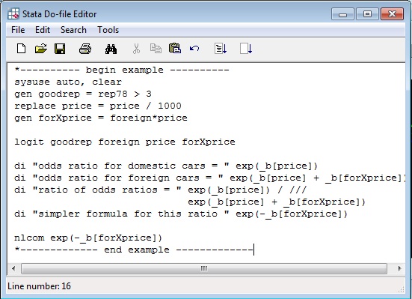Screen dimensions: 412x299
Task: Click the 'simpler formula for this ratio' line
Action: (x=181, y=214)
